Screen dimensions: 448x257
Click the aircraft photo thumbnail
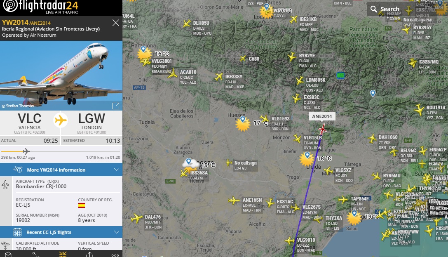pos(61,75)
